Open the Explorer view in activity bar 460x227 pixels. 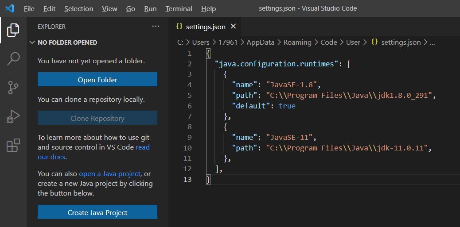tap(13, 30)
